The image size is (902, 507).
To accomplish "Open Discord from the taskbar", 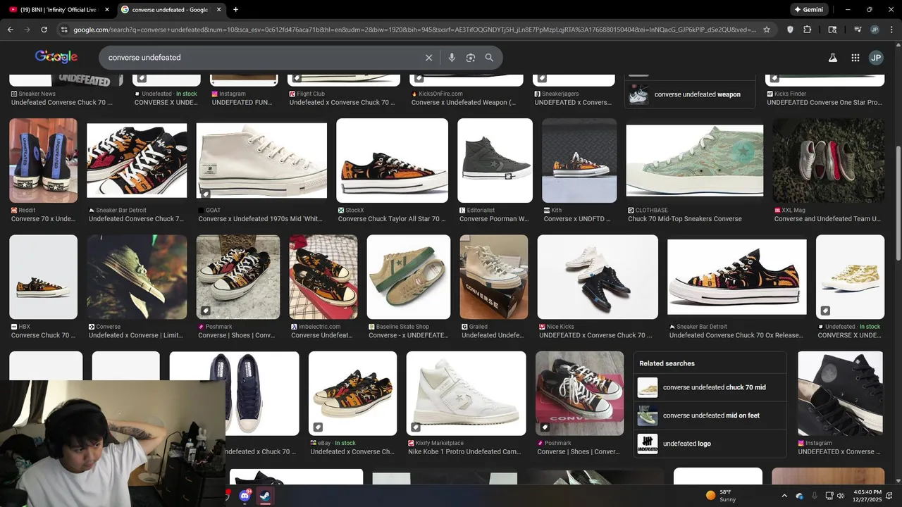I will (245, 496).
